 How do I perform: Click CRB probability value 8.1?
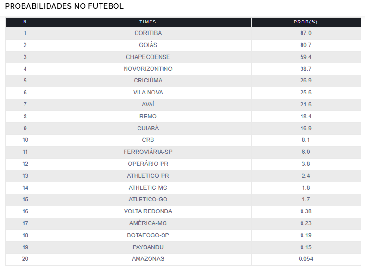click(x=306, y=140)
